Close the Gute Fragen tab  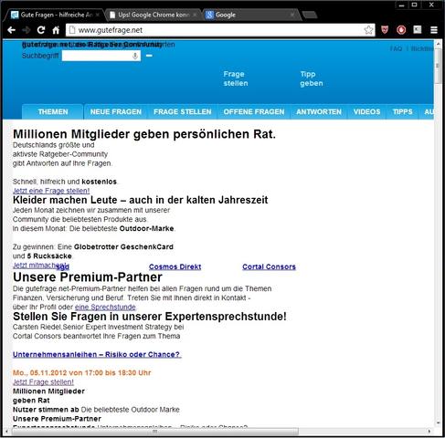[98, 15]
